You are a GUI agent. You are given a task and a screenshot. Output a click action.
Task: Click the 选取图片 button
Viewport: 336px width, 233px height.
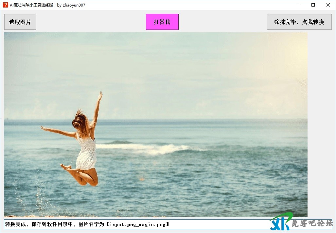20,22
